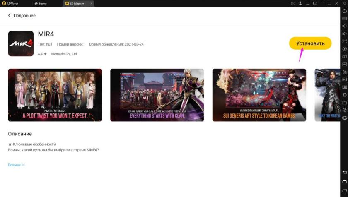Open keyboard mapping tool in sidebar

(x=344, y=18)
